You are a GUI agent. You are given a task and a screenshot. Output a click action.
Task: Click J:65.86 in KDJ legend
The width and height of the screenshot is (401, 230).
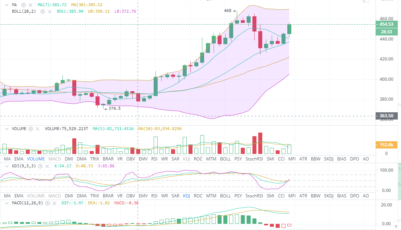pos(106,166)
